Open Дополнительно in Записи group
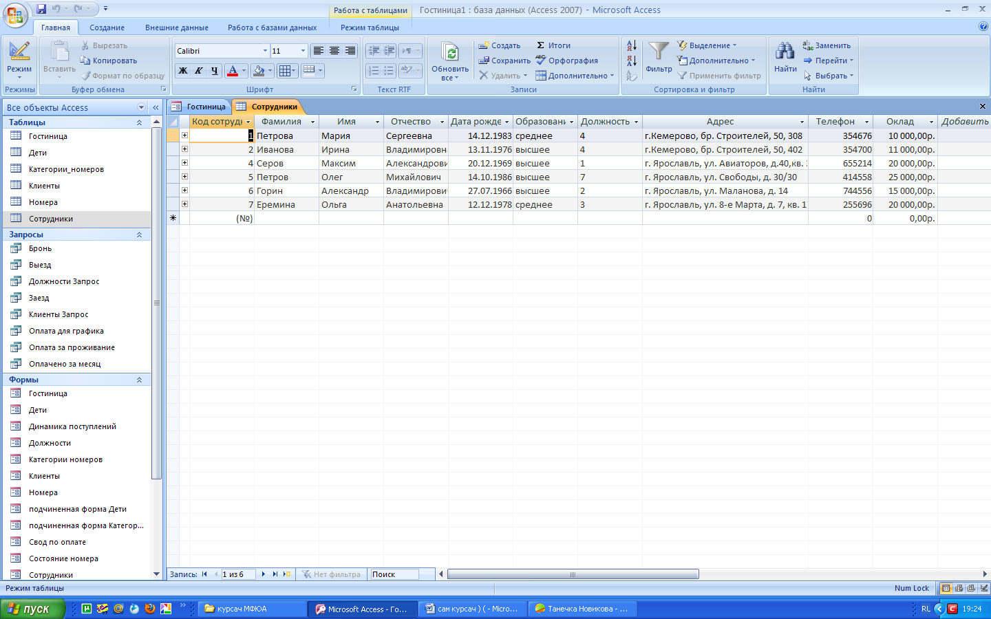 (x=575, y=76)
